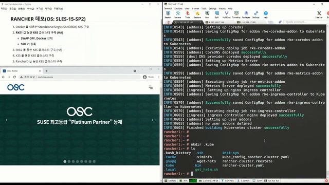The image size is (329, 185).
Task: Click the Chrome profile avatar icon
Action: tap(144, 77)
